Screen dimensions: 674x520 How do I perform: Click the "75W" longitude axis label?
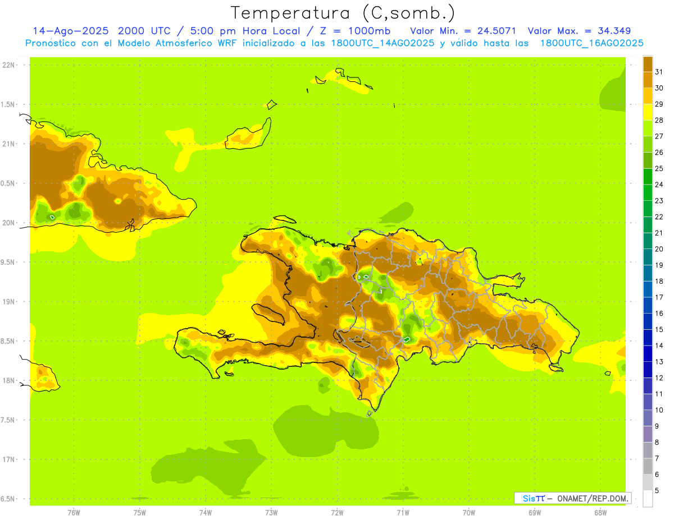[x=140, y=513]
